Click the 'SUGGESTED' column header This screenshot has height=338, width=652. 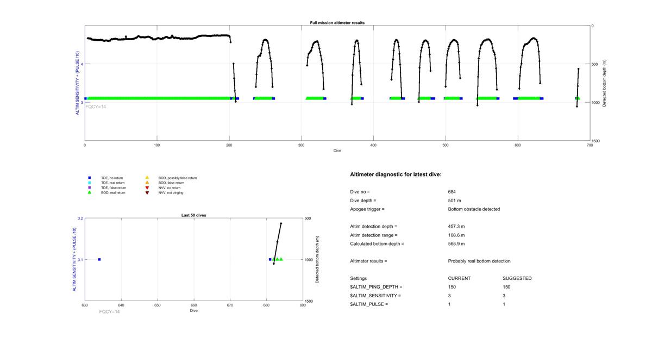click(x=517, y=278)
